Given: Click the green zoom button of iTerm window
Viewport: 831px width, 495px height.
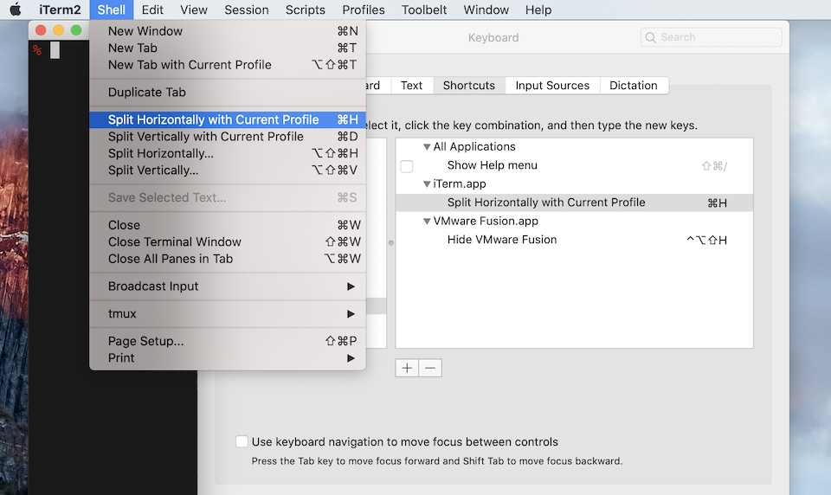Looking at the screenshot, I should tap(76, 30).
